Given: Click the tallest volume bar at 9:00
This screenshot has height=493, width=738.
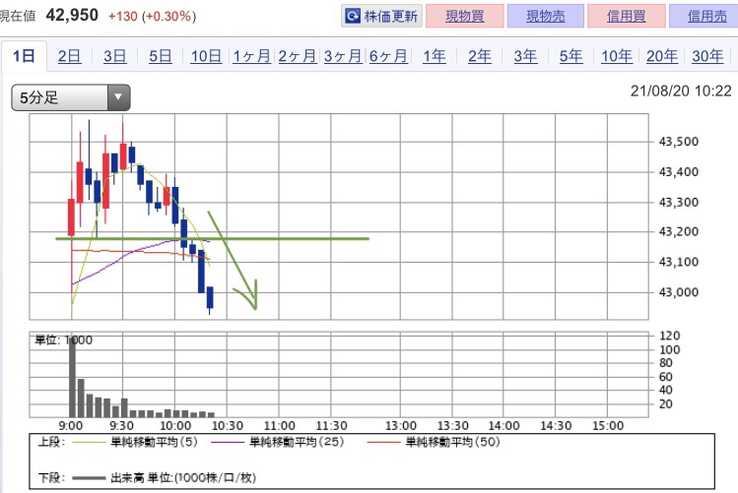Looking at the screenshot, I should click(x=72, y=378).
